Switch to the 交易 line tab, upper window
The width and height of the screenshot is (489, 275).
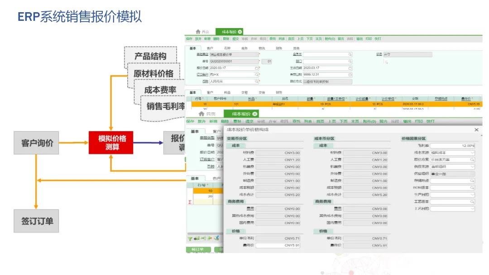[244, 93]
